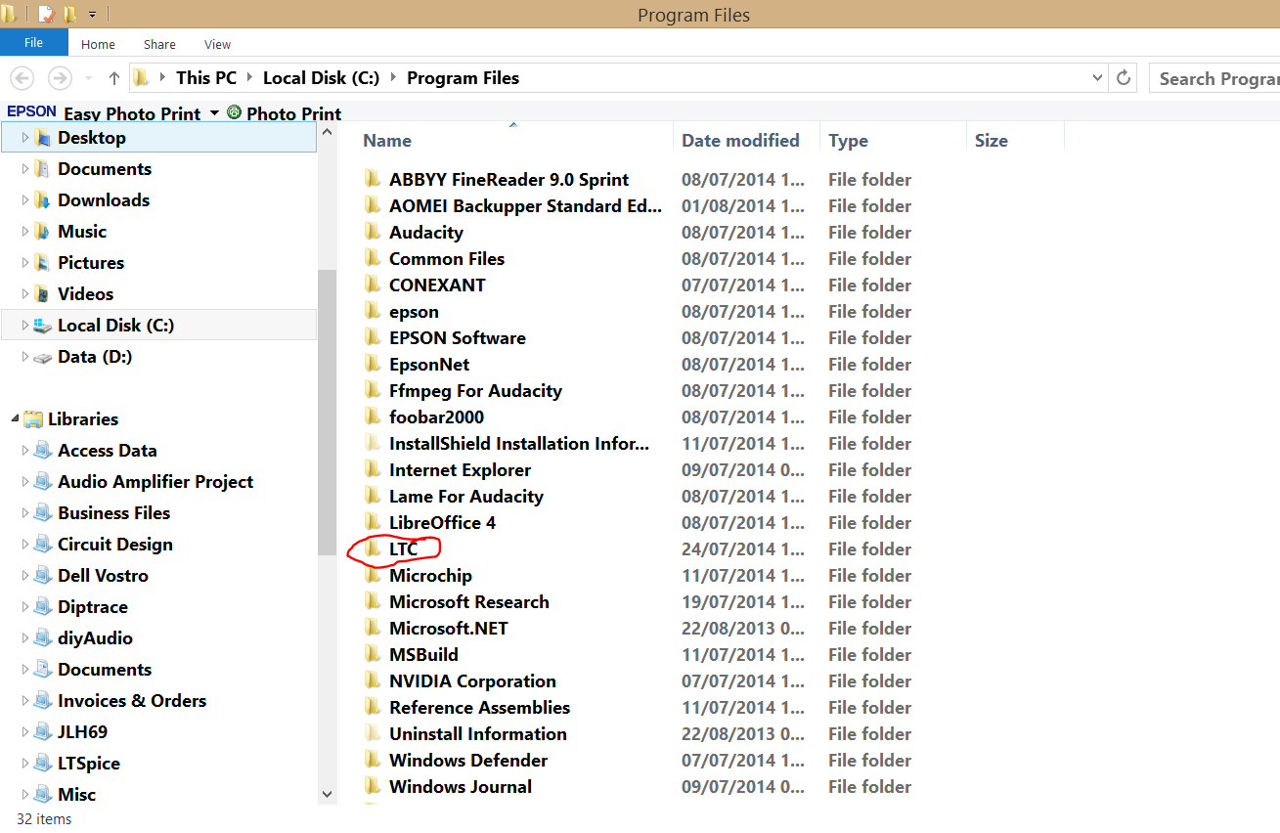Open the Easy Photo Print dropdown
The height and width of the screenshot is (833, 1280).
click(x=214, y=113)
